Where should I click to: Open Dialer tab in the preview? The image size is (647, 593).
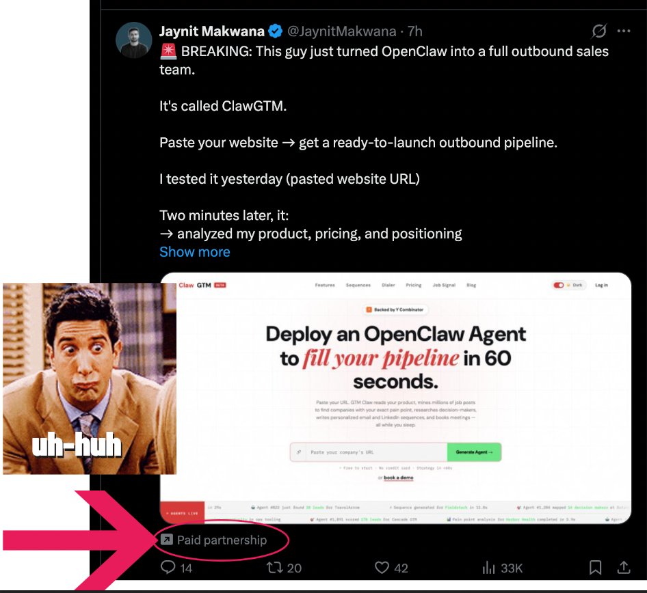coord(388,285)
